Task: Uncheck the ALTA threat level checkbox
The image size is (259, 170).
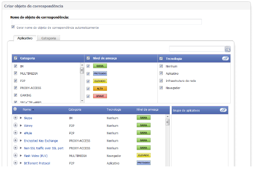Action: [x=88, y=89]
